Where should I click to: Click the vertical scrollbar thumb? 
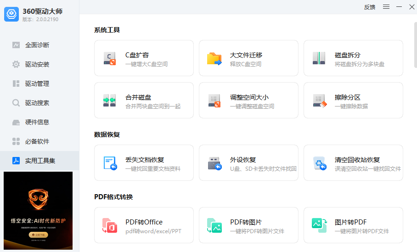click(416, 45)
